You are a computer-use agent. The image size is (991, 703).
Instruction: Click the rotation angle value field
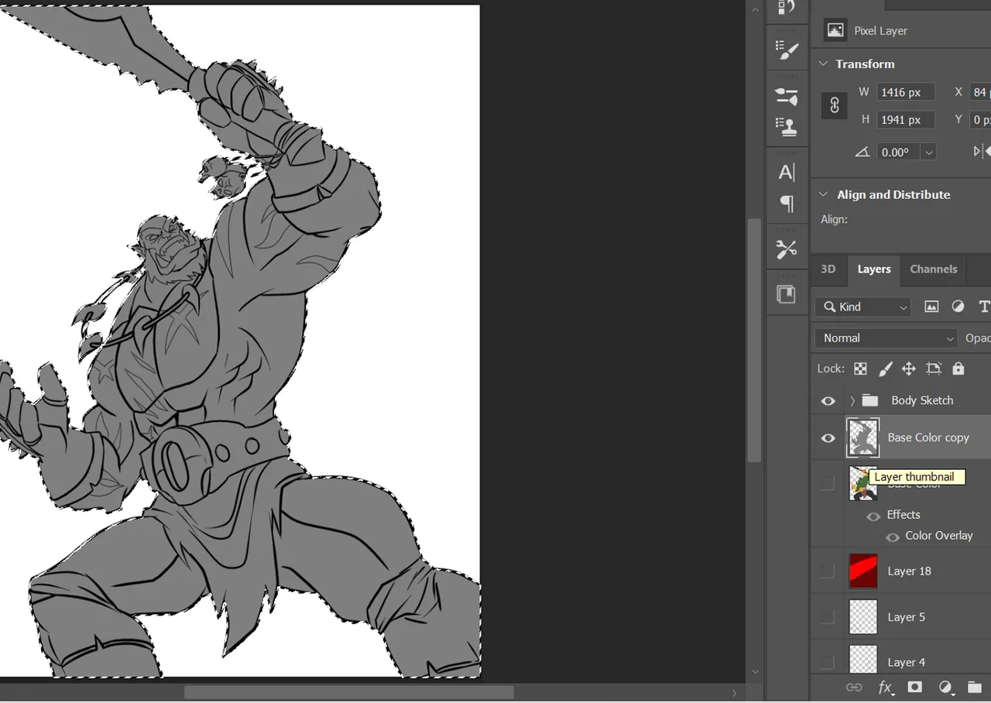click(900, 153)
